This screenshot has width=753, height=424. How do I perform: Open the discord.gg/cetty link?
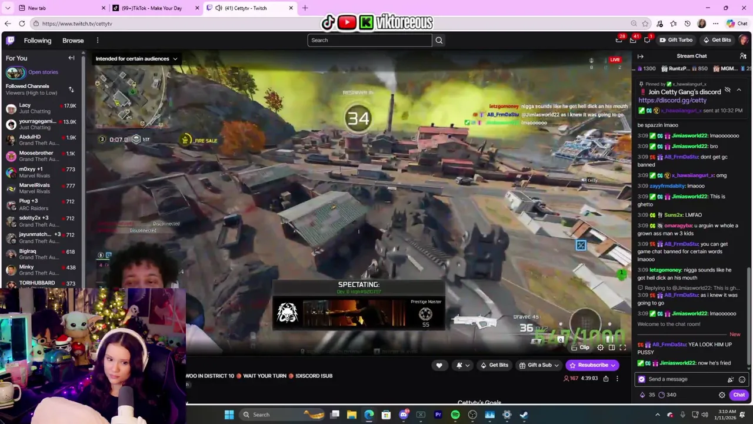tap(672, 101)
